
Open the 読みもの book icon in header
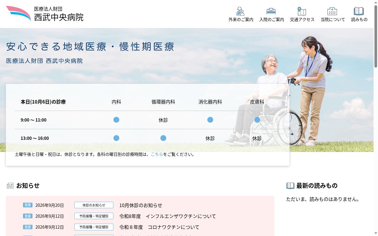tap(359, 11)
